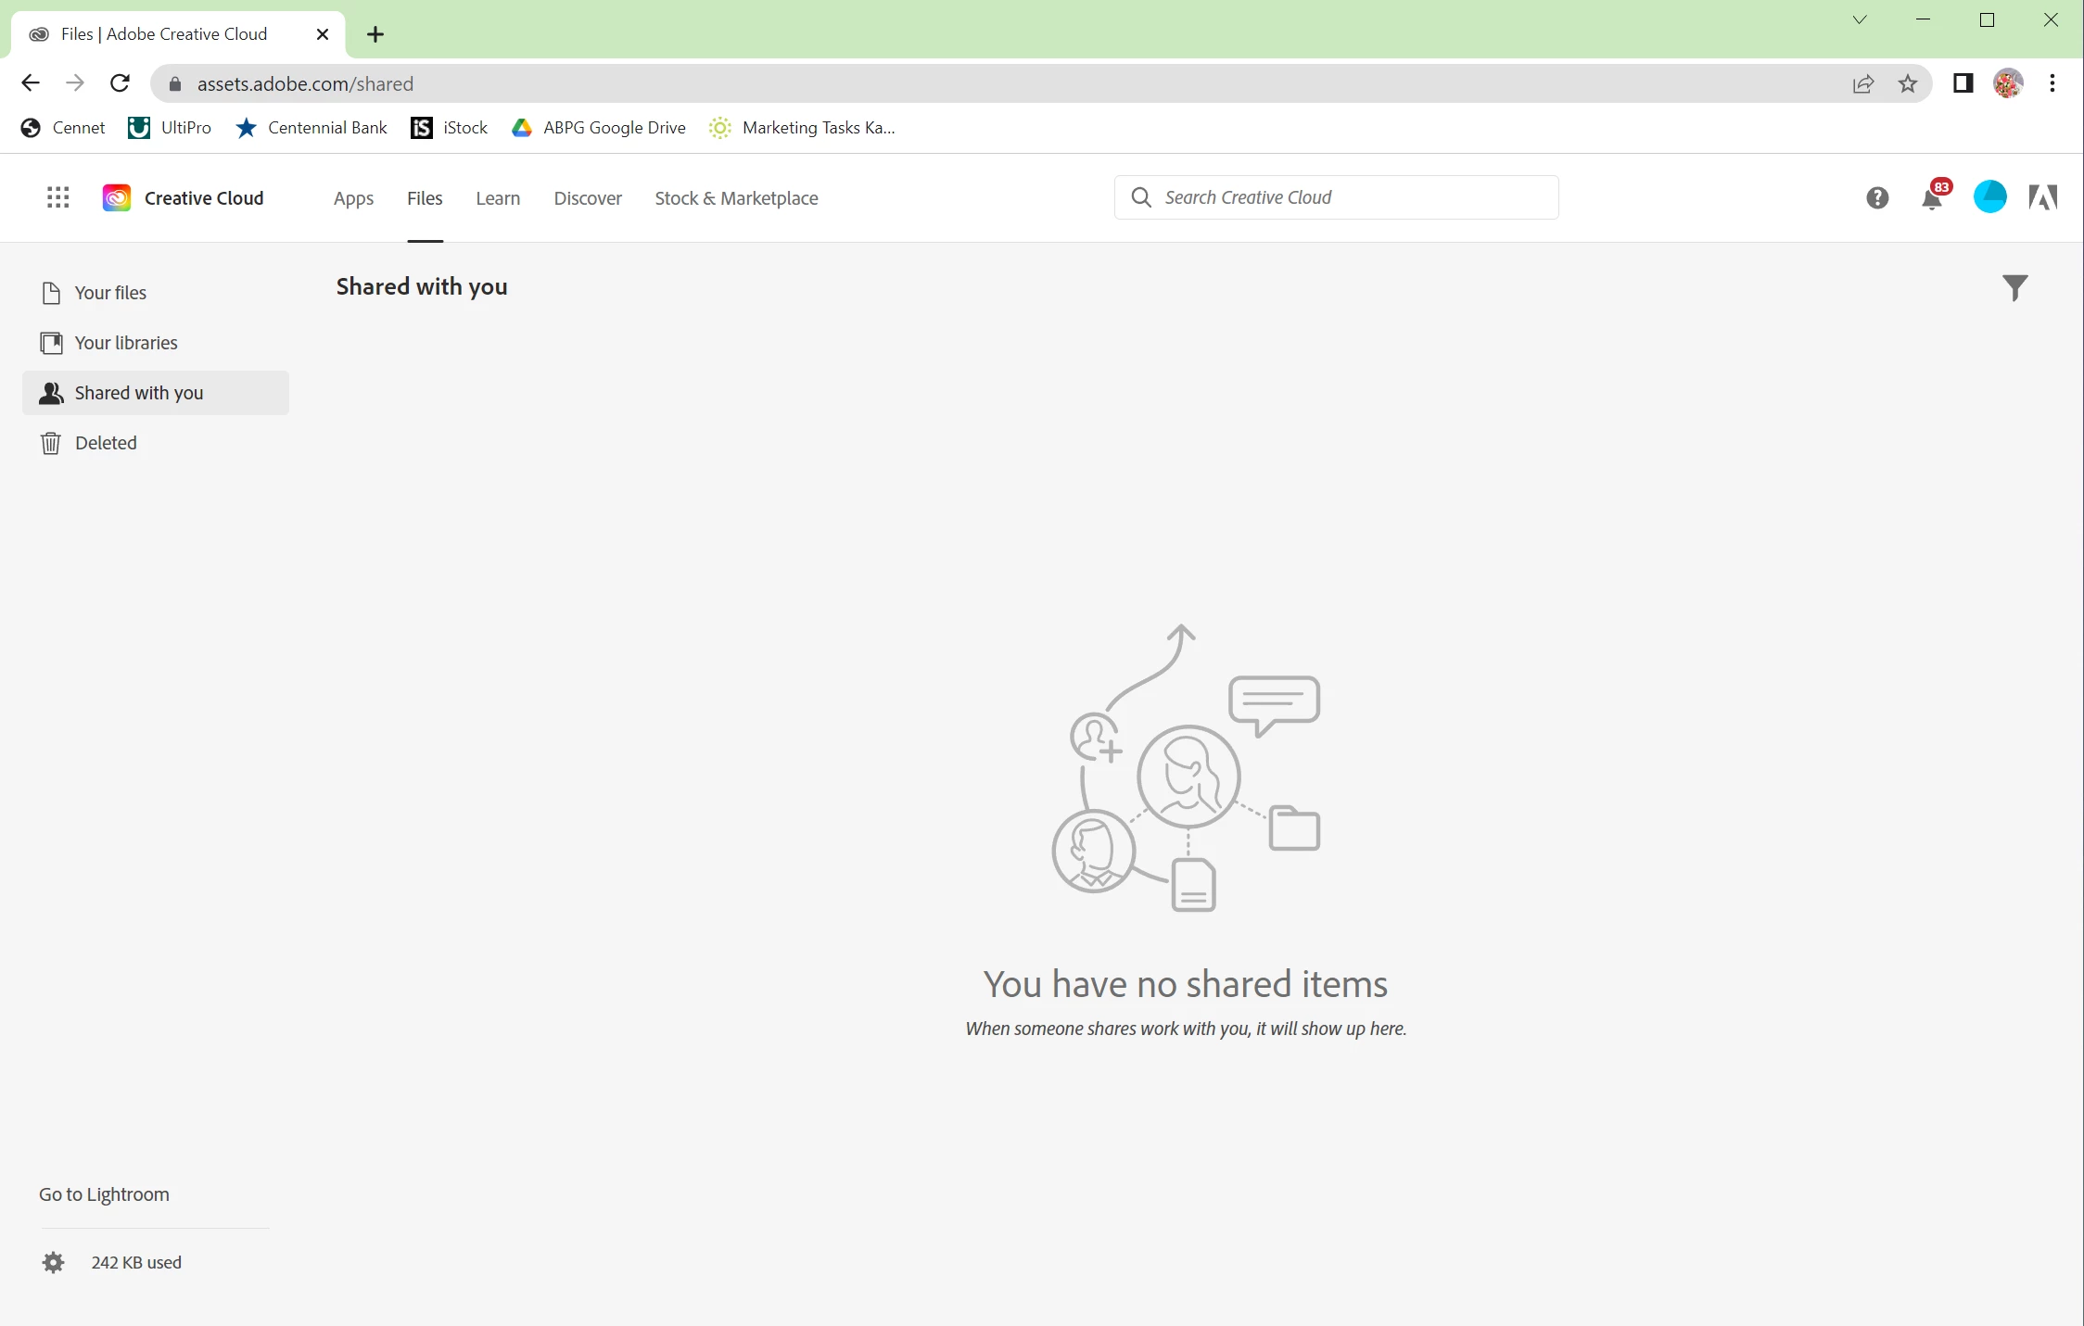Open the Stock & Marketplace tab

coord(736,198)
